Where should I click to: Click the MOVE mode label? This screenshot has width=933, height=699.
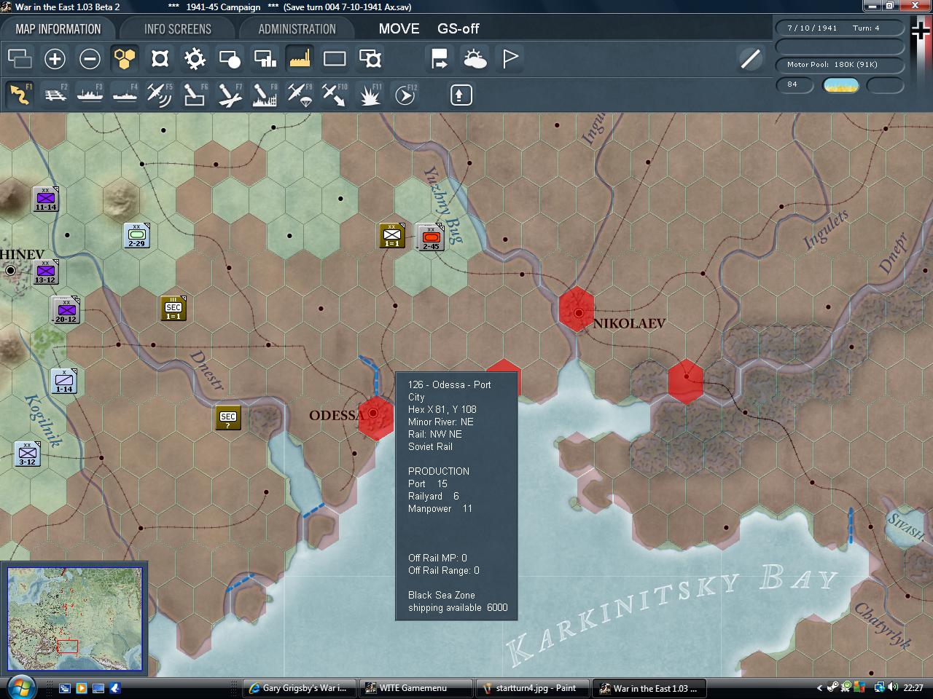tap(399, 29)
